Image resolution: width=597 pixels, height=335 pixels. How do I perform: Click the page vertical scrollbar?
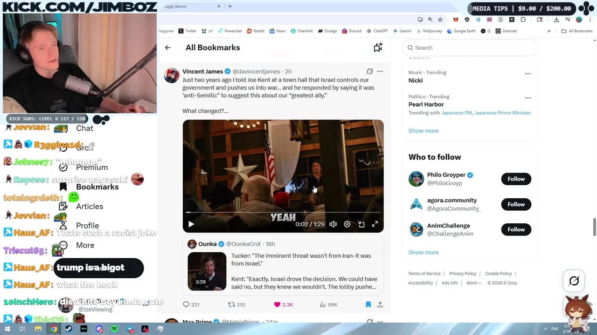(x=594, y=227)
